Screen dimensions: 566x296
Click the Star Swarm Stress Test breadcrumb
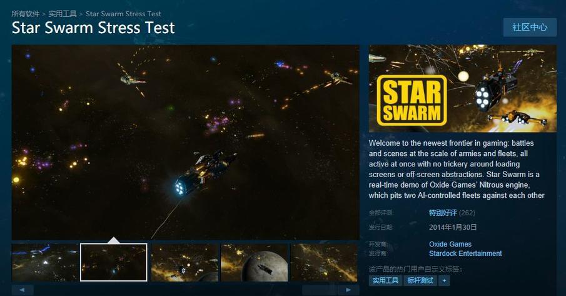(x=123, y=14)
